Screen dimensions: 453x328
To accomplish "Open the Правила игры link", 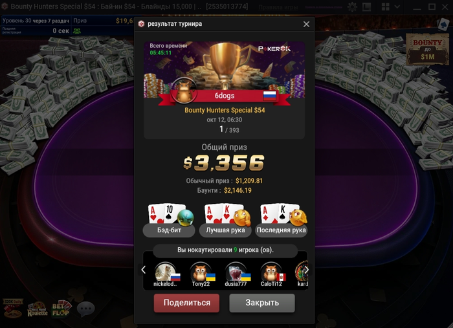I will (278, 7).
